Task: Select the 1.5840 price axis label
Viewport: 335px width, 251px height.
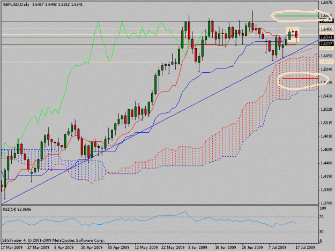Action: [x=326, y=70]
